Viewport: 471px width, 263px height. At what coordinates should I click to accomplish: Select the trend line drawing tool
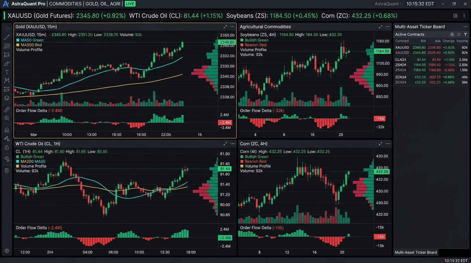click(7, 37)
